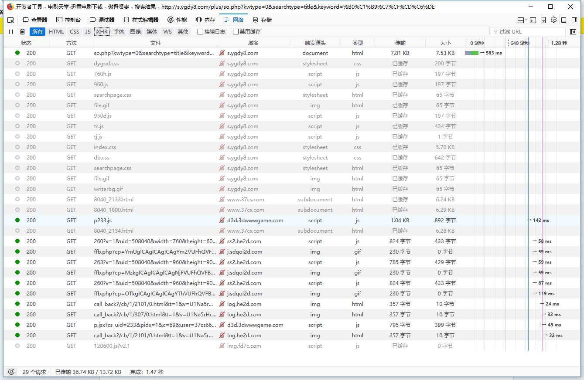Filter requests by 图像 (images)

tap(136, 32)
